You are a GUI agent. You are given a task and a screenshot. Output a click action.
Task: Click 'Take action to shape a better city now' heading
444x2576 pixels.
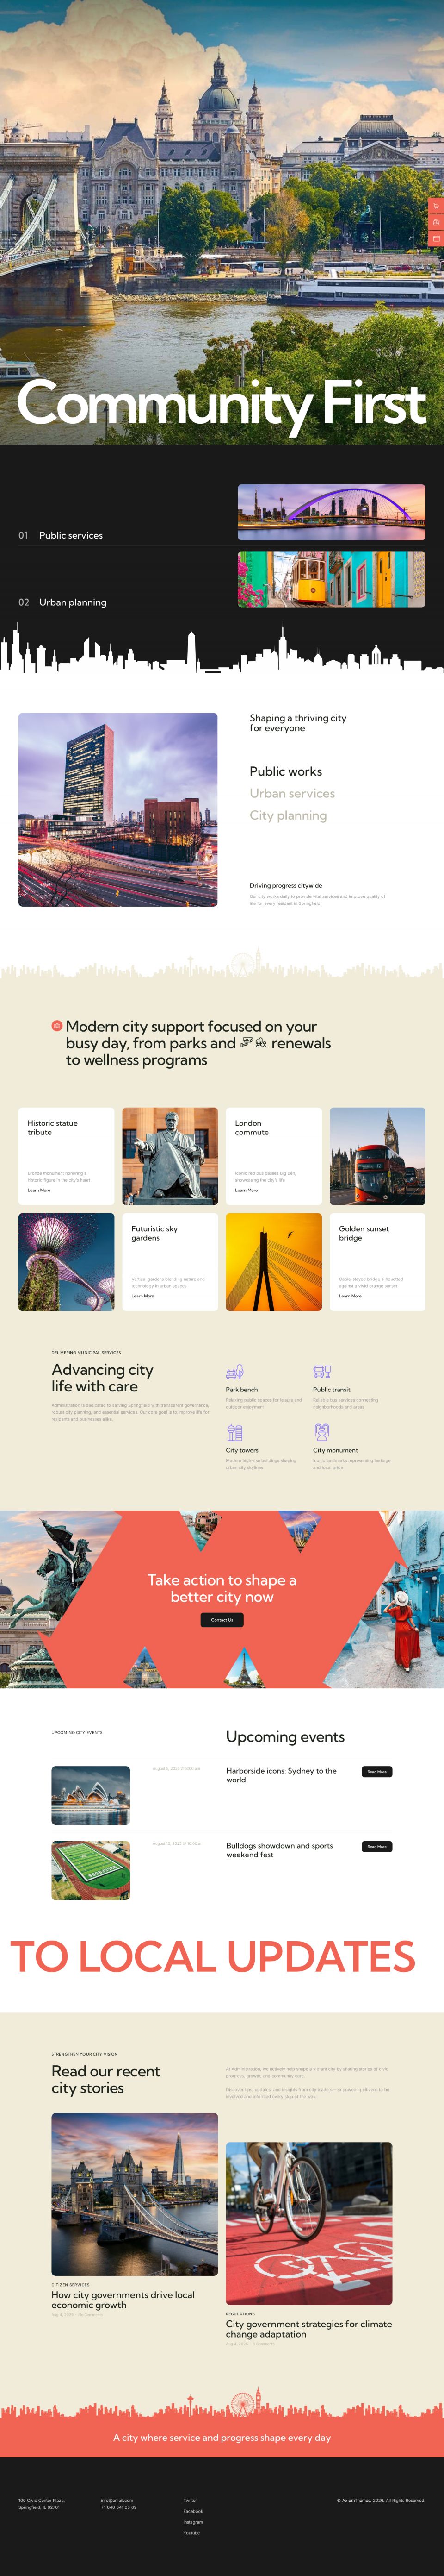click(222, 1588)
